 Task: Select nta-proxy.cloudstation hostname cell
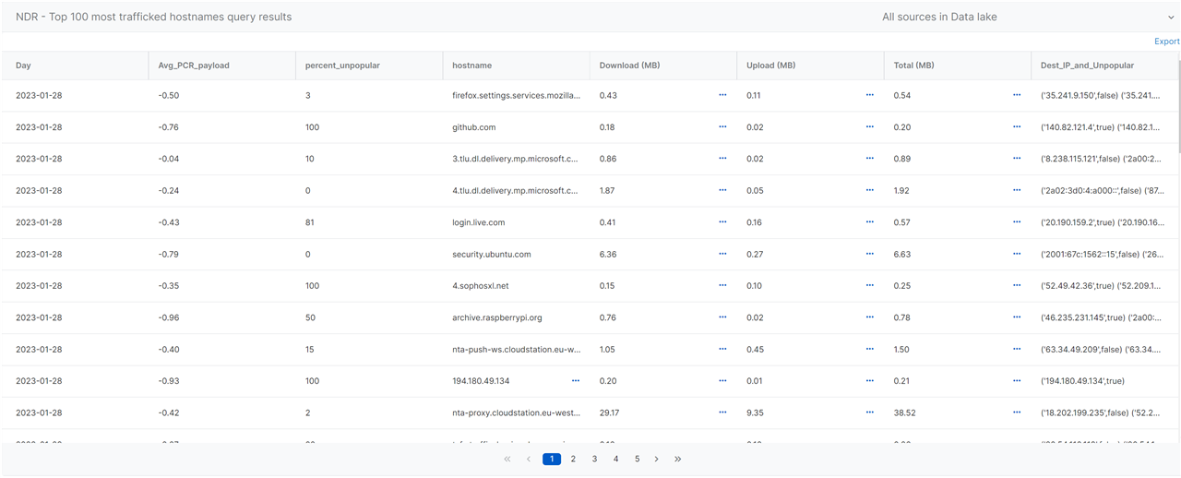click(x=516, y=412)
